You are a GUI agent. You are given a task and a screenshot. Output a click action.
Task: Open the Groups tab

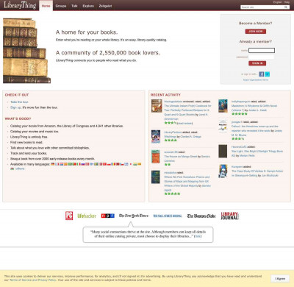(x=61, y=6)
